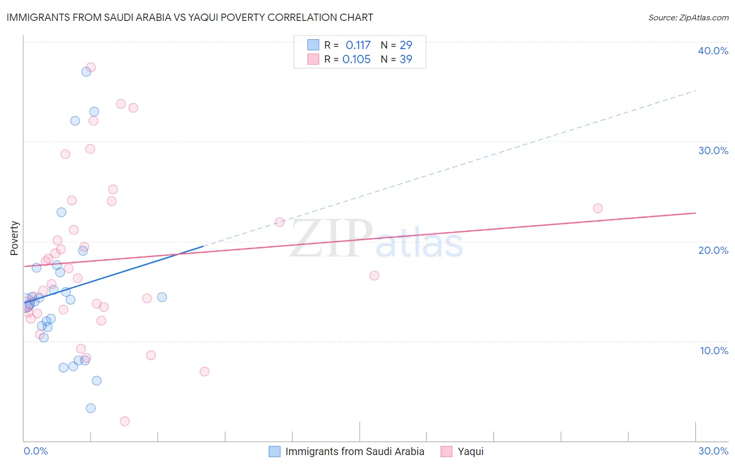Click the N = 39 value in legend
The height and width of the screenshot is (466, 735).
[397, 59]
